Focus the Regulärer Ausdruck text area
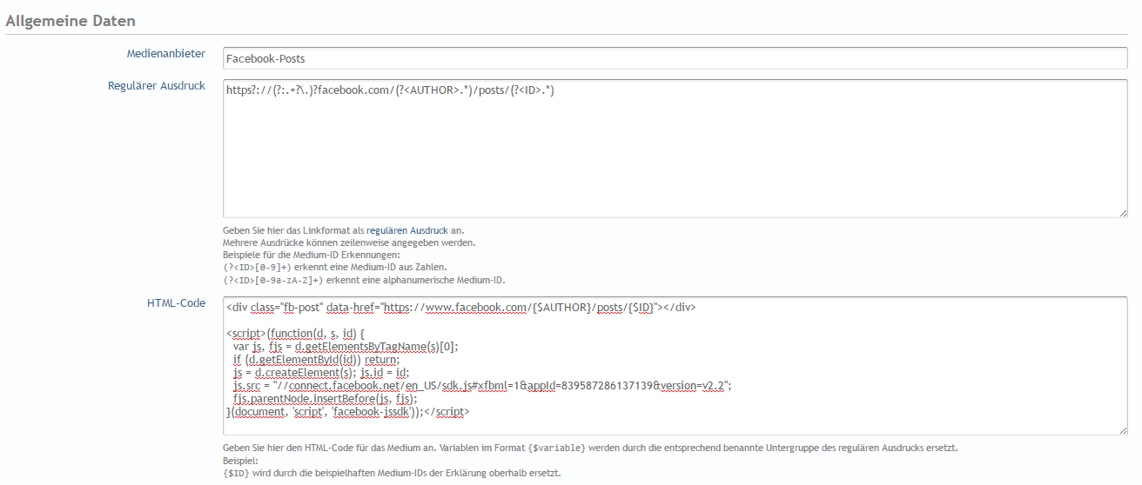Viewport: 1142px width, 485px height. tap(675, 156)
